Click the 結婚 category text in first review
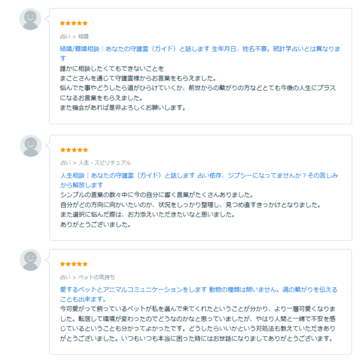This screenshot has width=362, height=362. [x=83, y=36]
